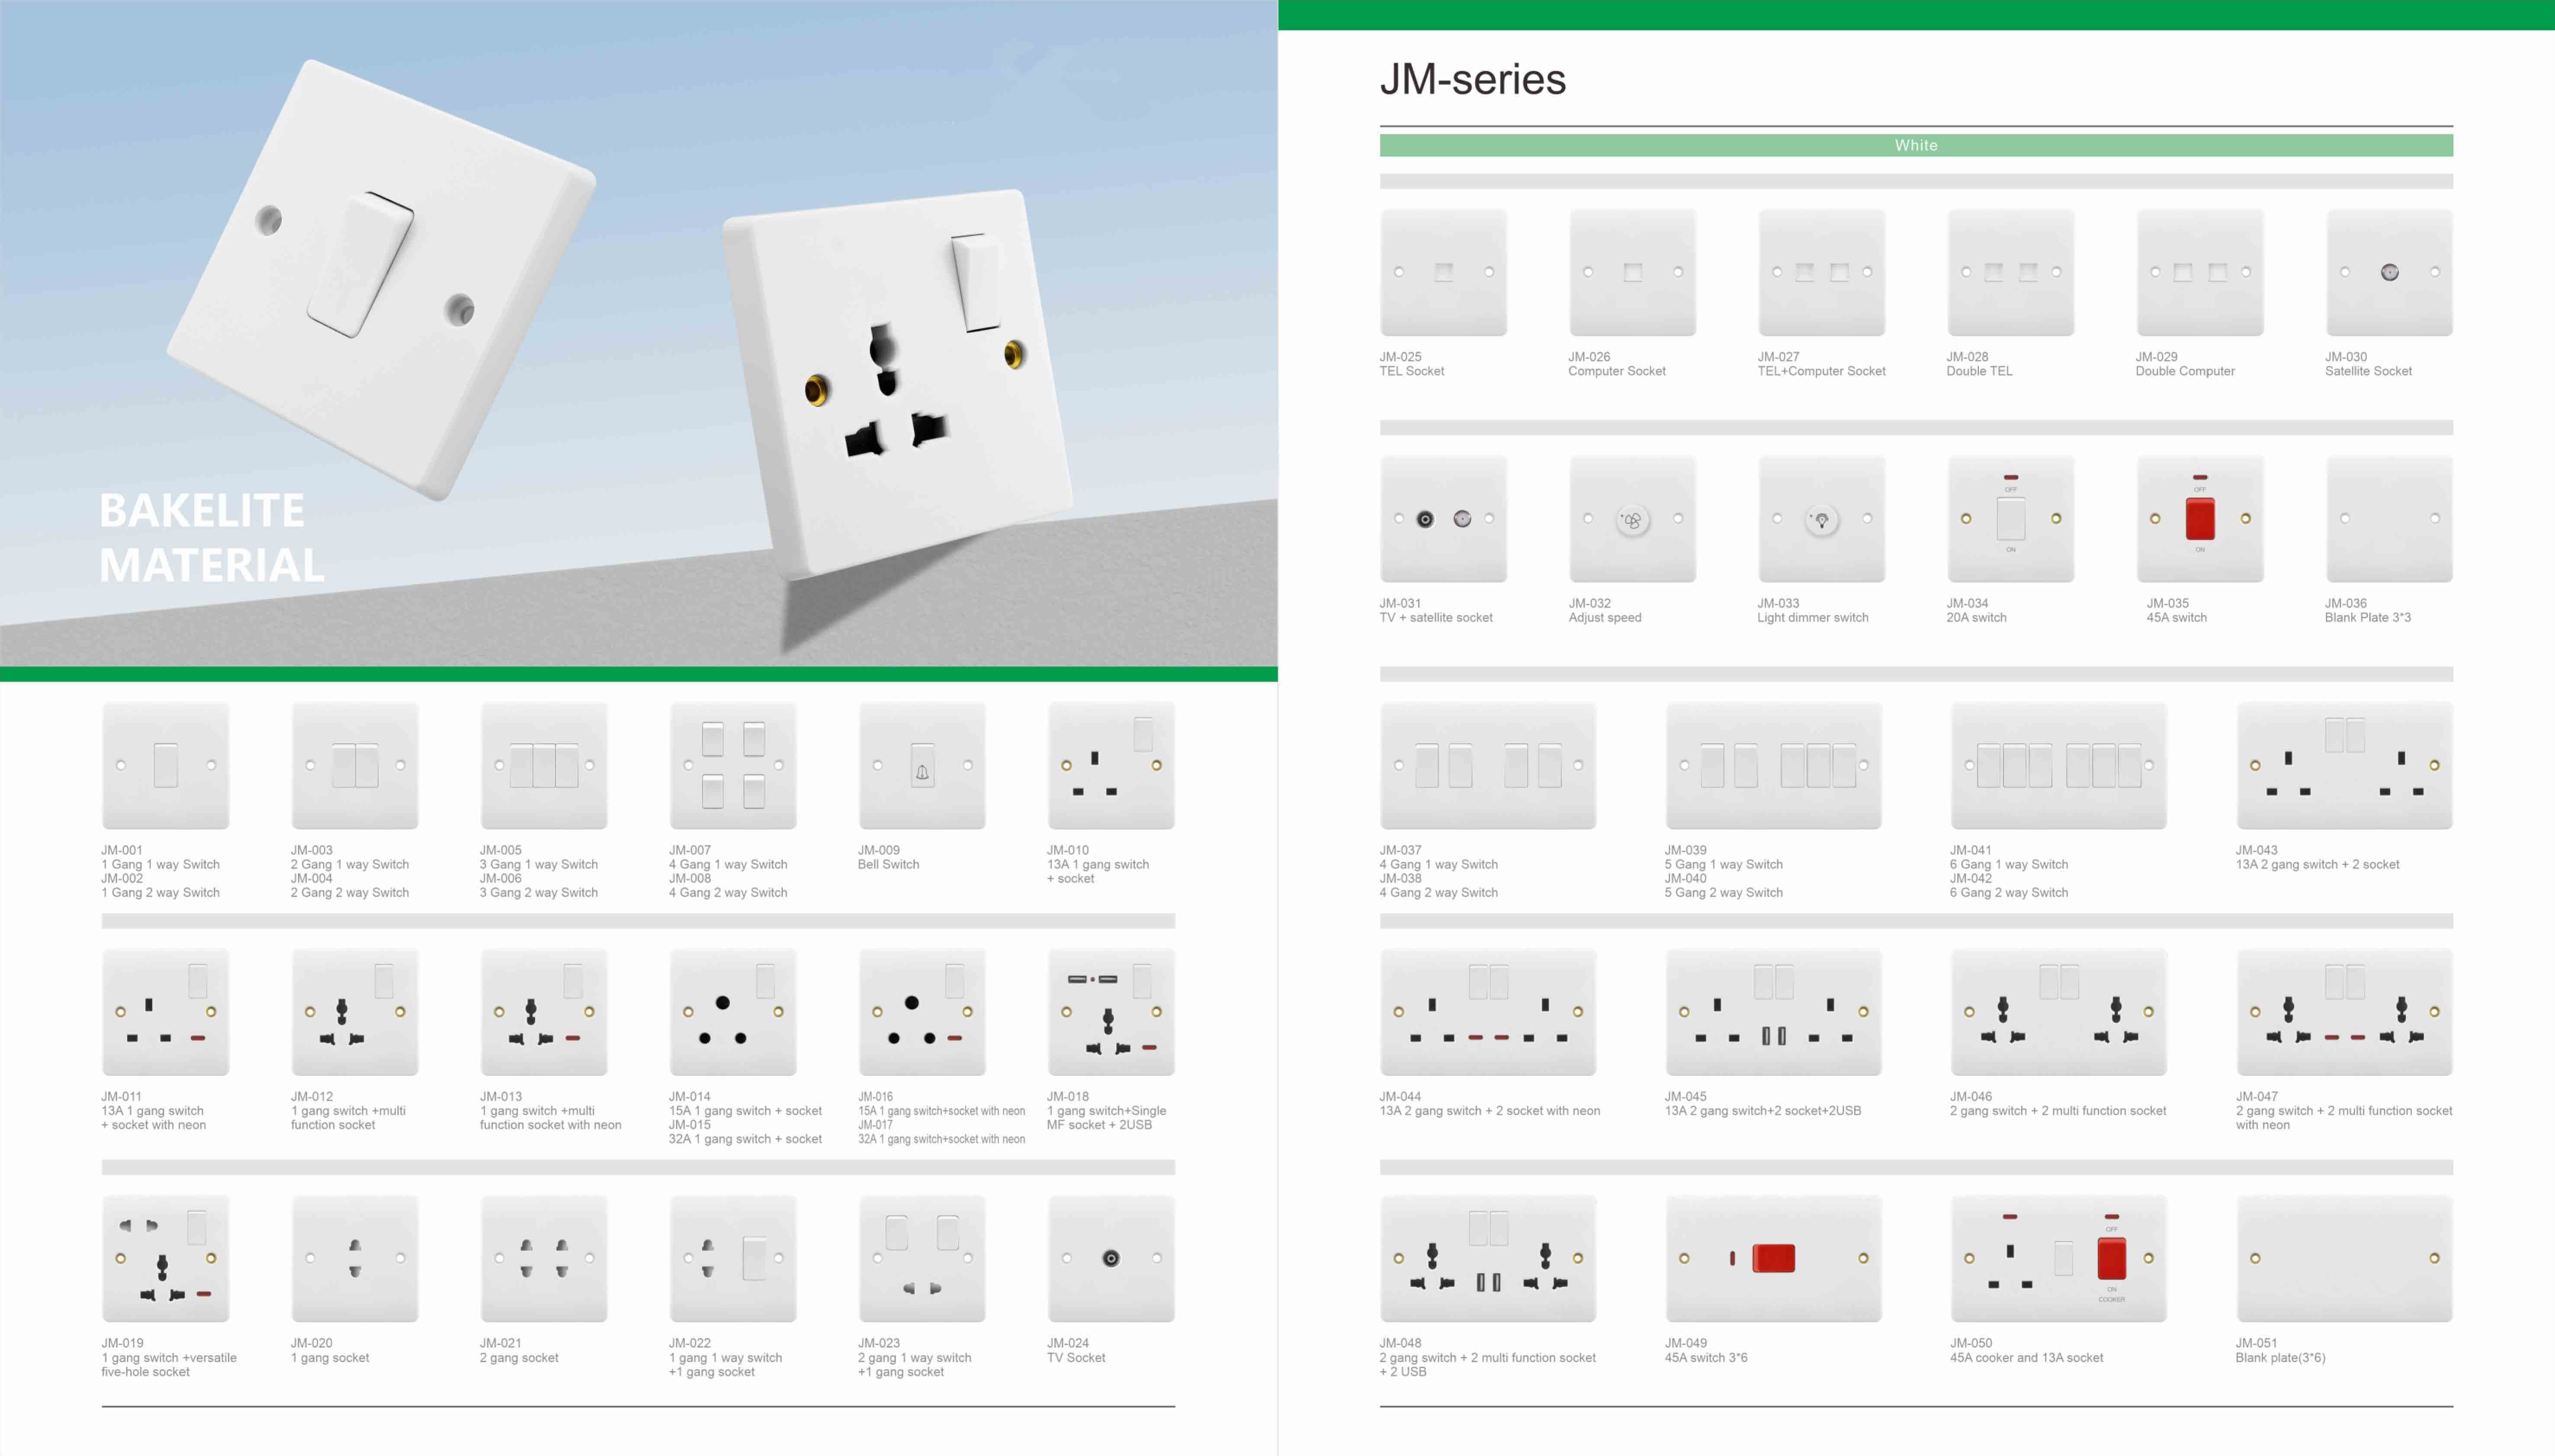The height and width of the screenshot is (1456, 2555).
Task: Click the 'TV Socket' label text
Action: click(x=1075, y=1358)
